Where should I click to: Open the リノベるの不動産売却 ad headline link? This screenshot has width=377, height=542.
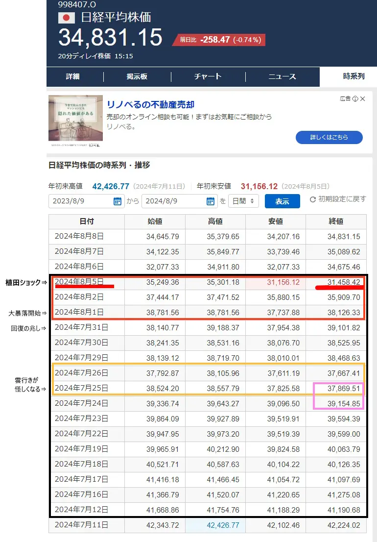150,104
